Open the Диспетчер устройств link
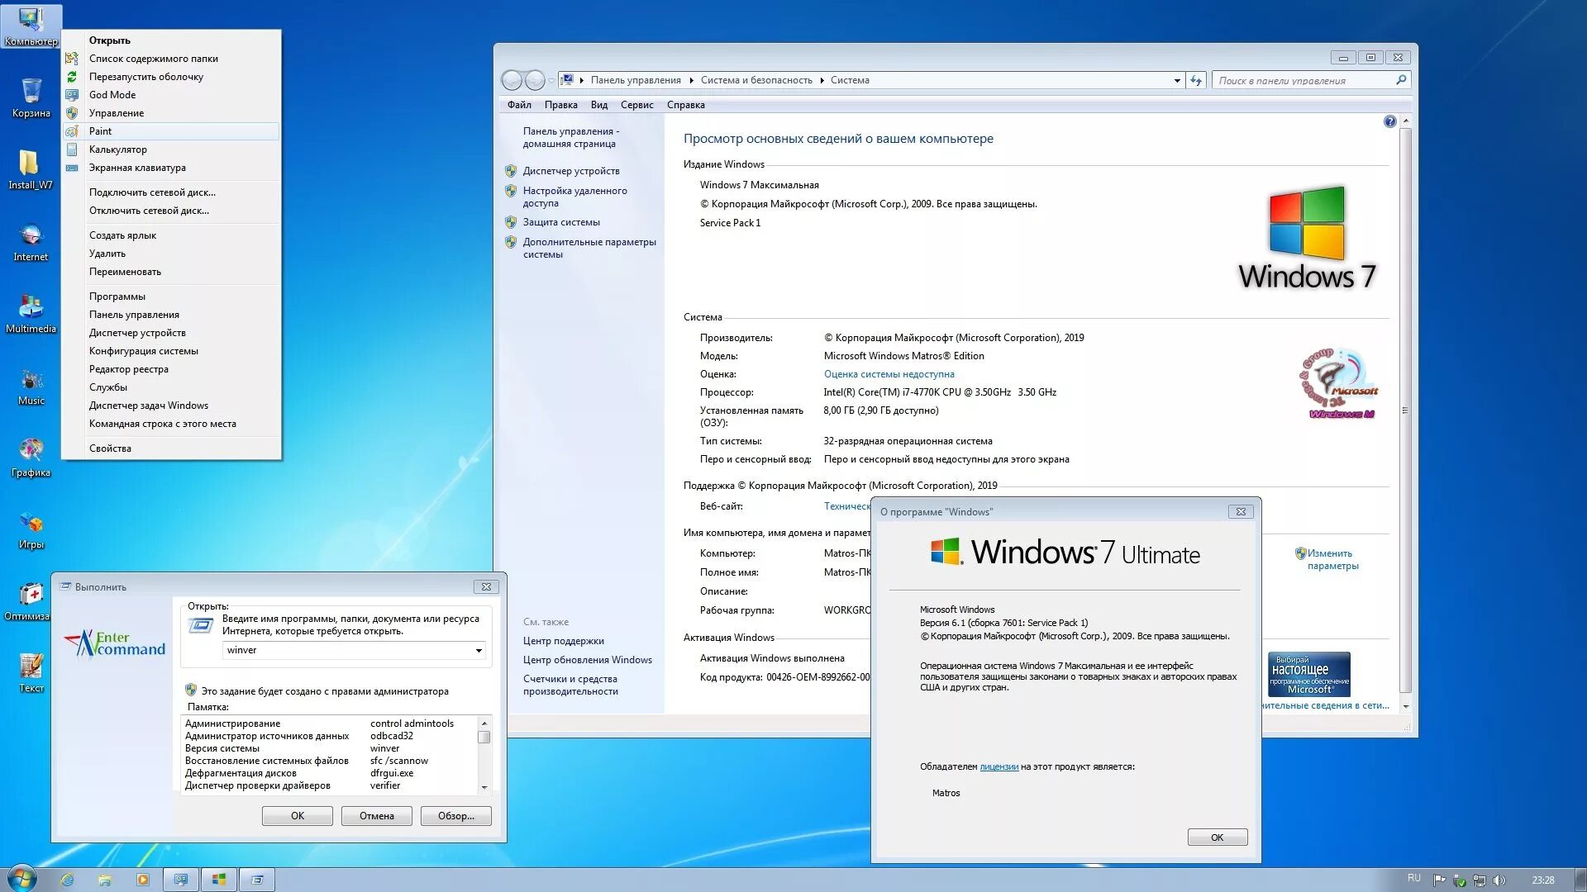Screen dimensions: 1587x892 (570, 171)
